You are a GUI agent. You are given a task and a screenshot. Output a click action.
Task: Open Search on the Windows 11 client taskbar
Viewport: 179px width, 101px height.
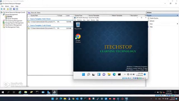tap(88, 74)
